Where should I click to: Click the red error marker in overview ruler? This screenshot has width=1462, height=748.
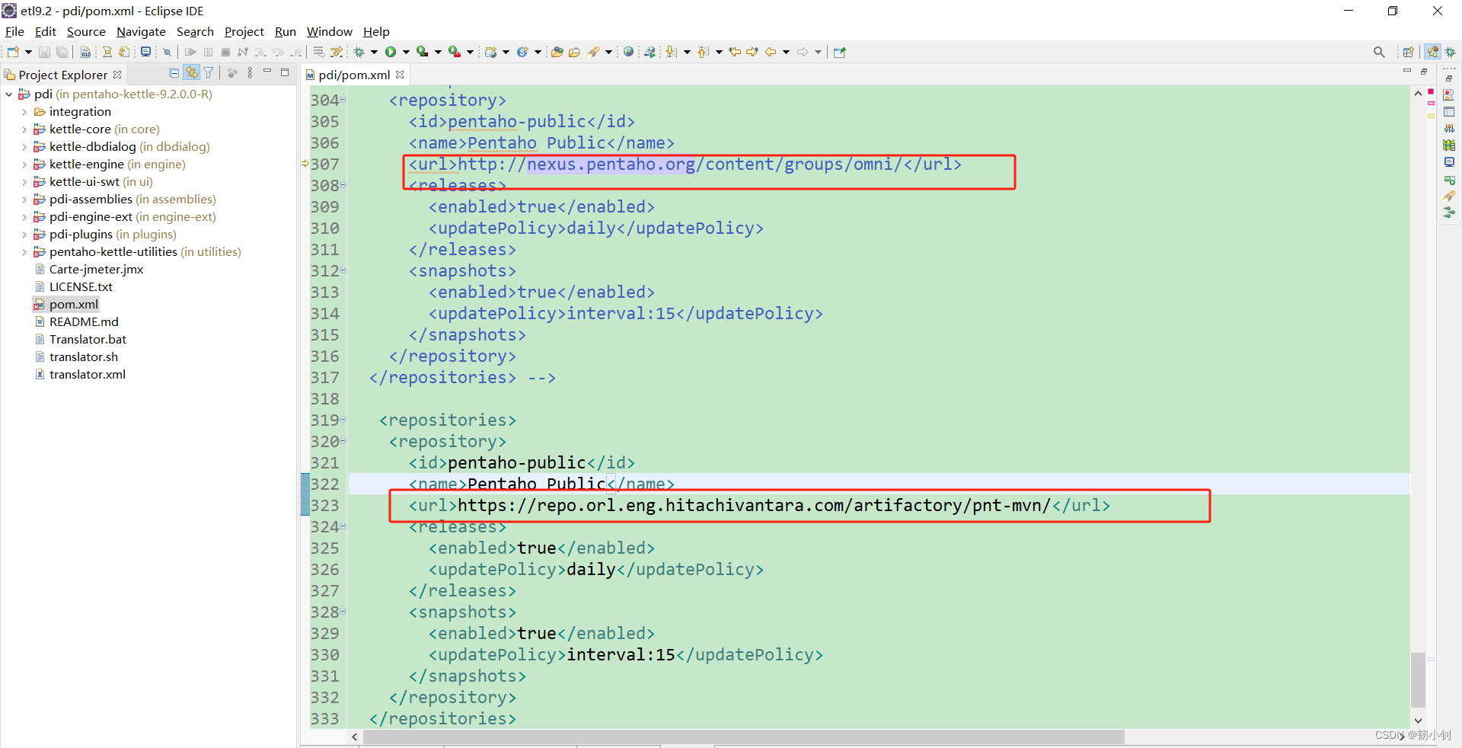(x=1431, y=91)
